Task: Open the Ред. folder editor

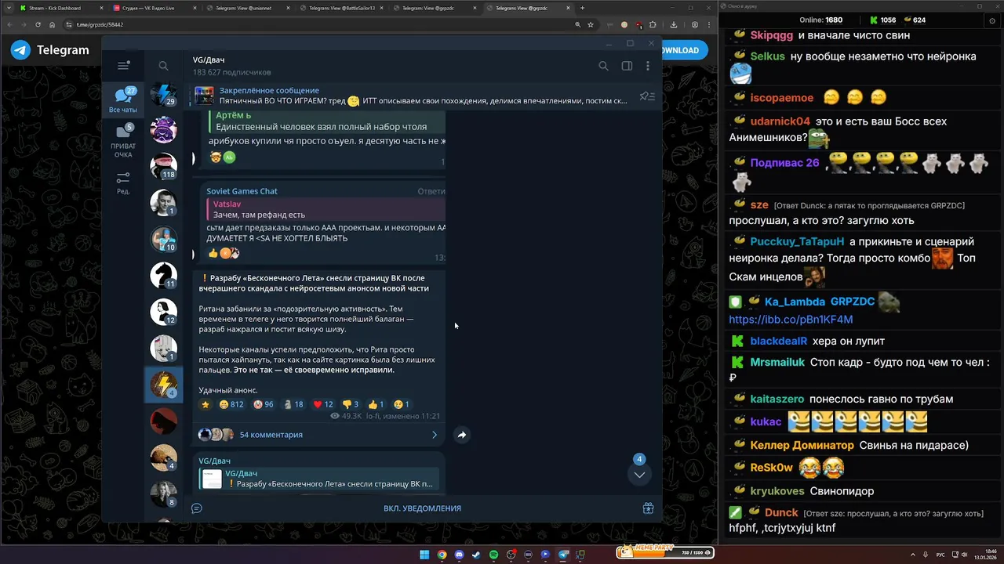Action: [x=123, y=183]
